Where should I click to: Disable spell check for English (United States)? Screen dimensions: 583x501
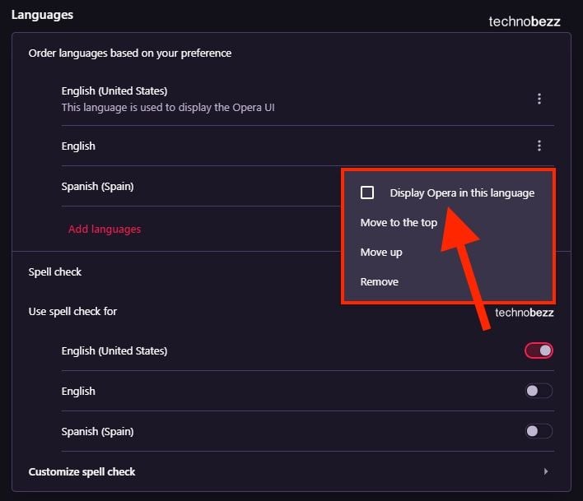click(539, 350)
